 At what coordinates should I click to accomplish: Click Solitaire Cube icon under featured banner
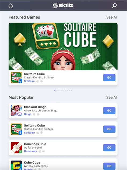point(16,78)
